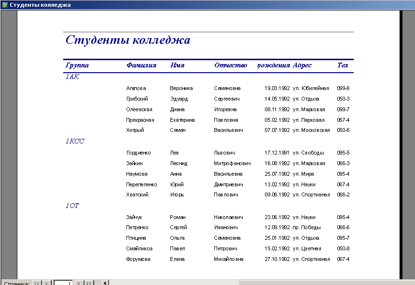
Task: Jump to the last report page
Action: pyautogui.click(x=89, y=283)
